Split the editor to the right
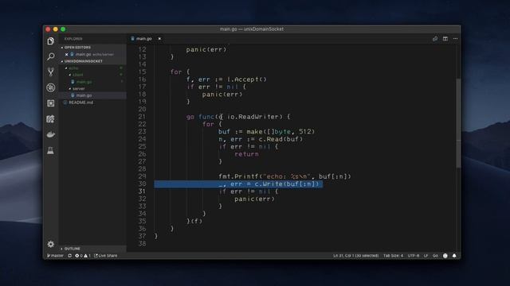Image resolution: width=510 pixels, height=286 pixels. (445, 39)
